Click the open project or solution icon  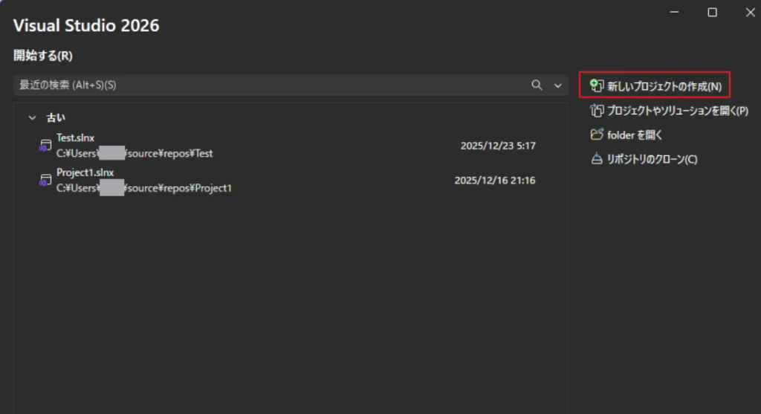pos(597,110)
